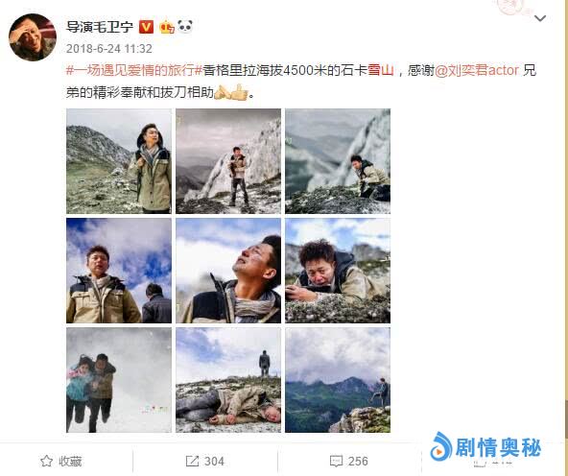Open first photo of man with backpack
Viewport: 568px width, 476px height.
(119, 161)
